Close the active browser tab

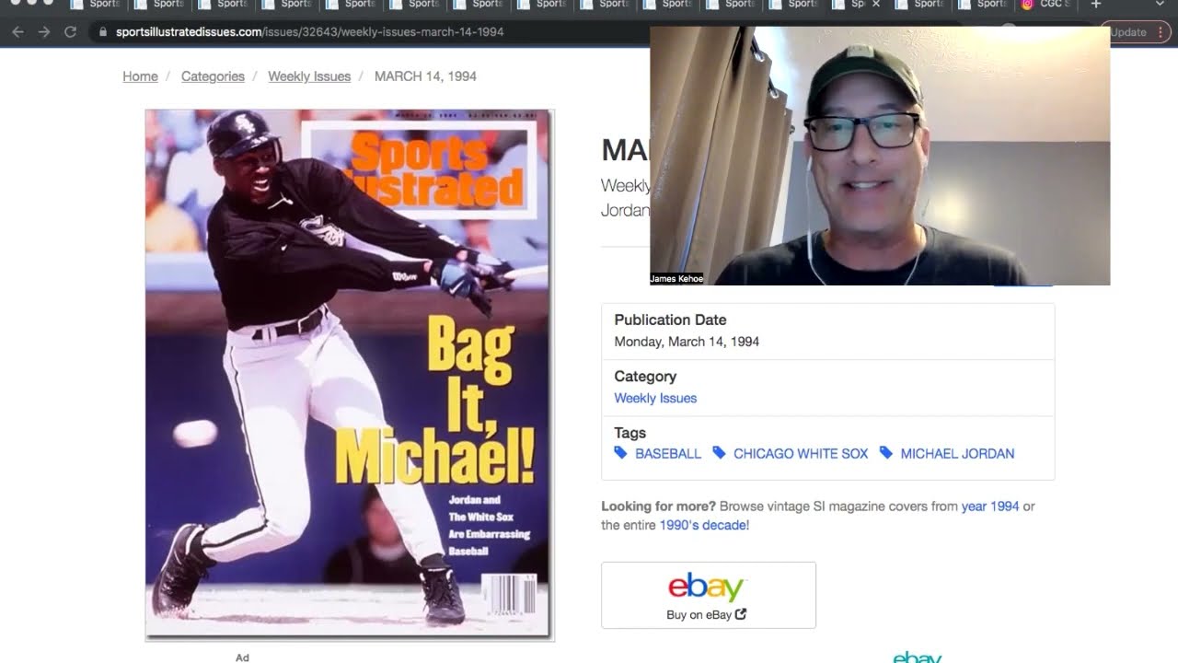pyautogui.click(x=875, y=5)
